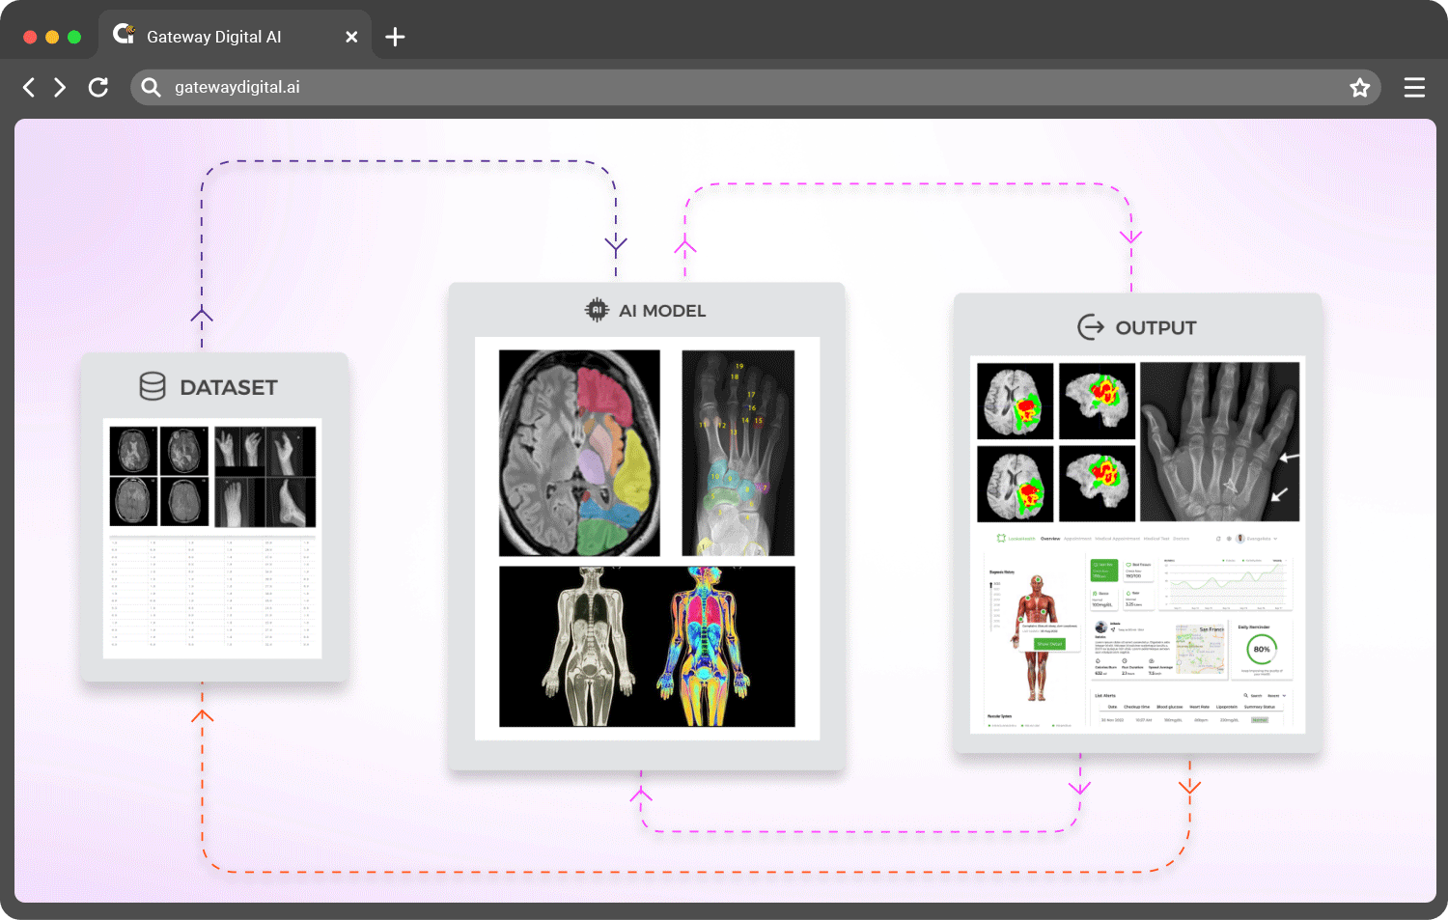1448x920 pixels.
Task: Click the segmented brain MRI in AI MODEL
Action: click(x=579, y=453)
